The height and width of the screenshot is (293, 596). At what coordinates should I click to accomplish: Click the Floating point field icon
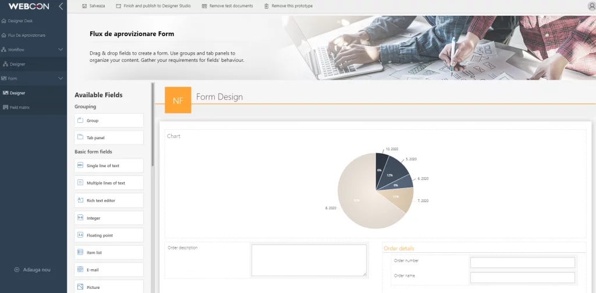[x=80, y=235]
